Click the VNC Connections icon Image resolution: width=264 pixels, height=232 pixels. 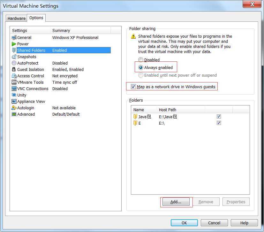coord(14,89)
